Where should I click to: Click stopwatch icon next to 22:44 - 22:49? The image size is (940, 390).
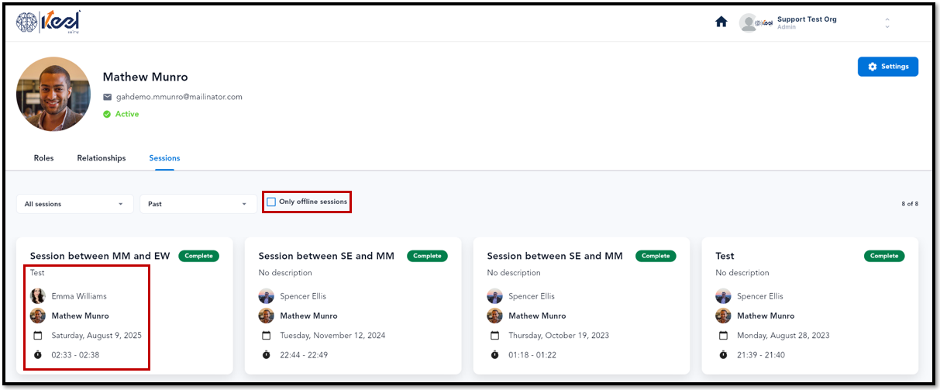267,355
